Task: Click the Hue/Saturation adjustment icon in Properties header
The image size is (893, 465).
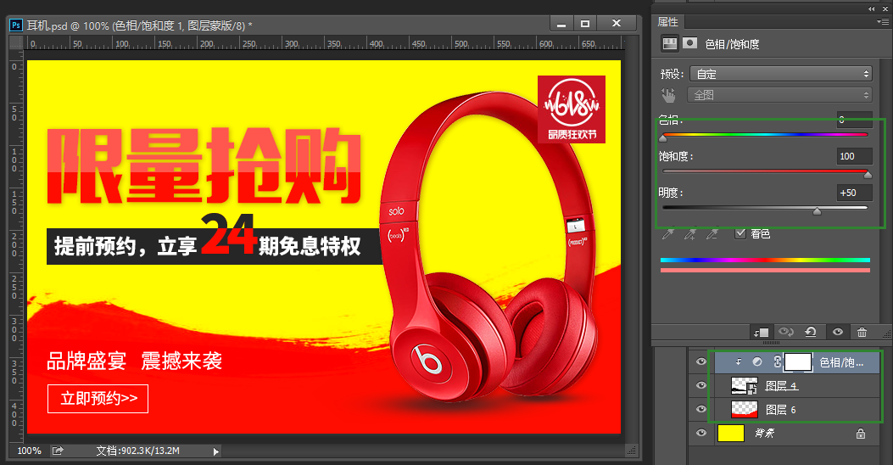Action: click(670, 43)
